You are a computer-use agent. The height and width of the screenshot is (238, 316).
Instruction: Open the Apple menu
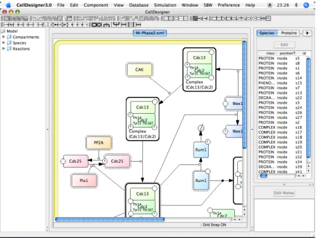9,5
